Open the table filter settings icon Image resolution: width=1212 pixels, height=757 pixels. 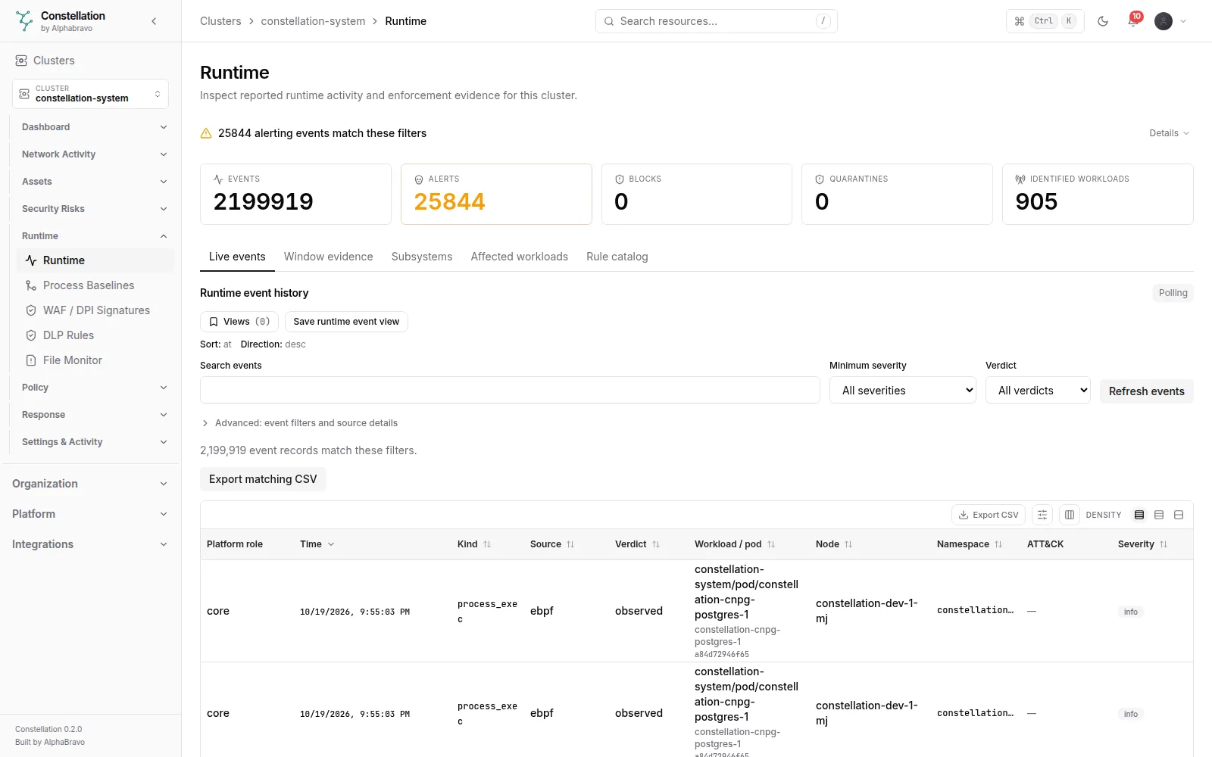pos(1042,515)
